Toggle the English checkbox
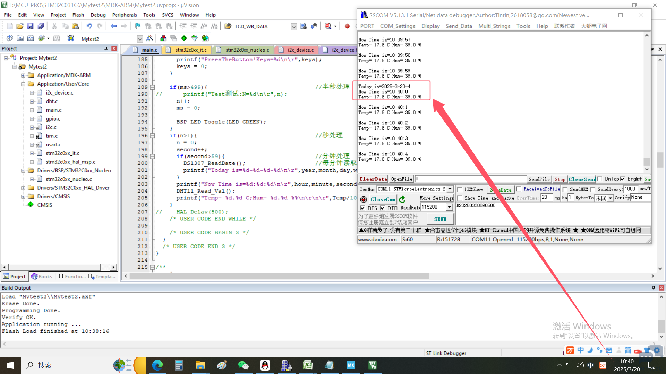 623,179
